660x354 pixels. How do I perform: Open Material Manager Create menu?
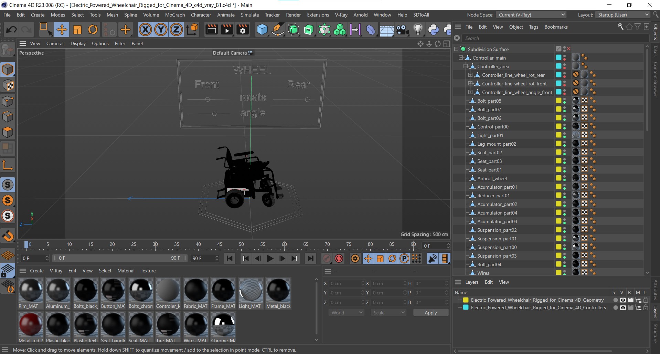click(37, 271)
